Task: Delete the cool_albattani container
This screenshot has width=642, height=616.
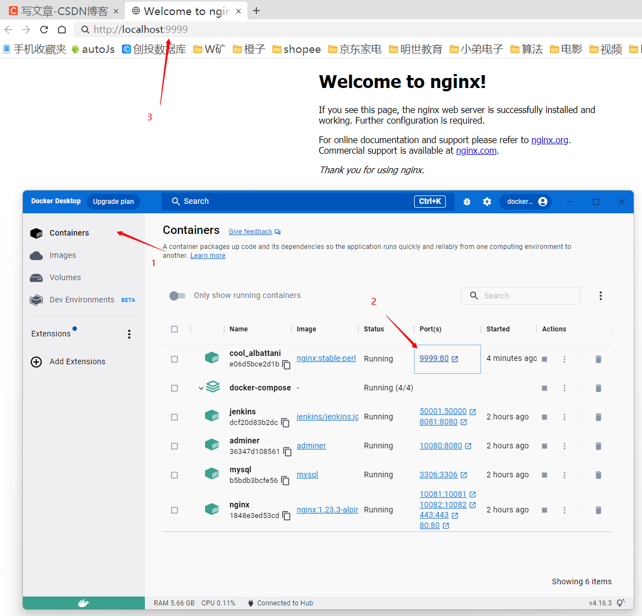Action: click(x=598, y=359)
